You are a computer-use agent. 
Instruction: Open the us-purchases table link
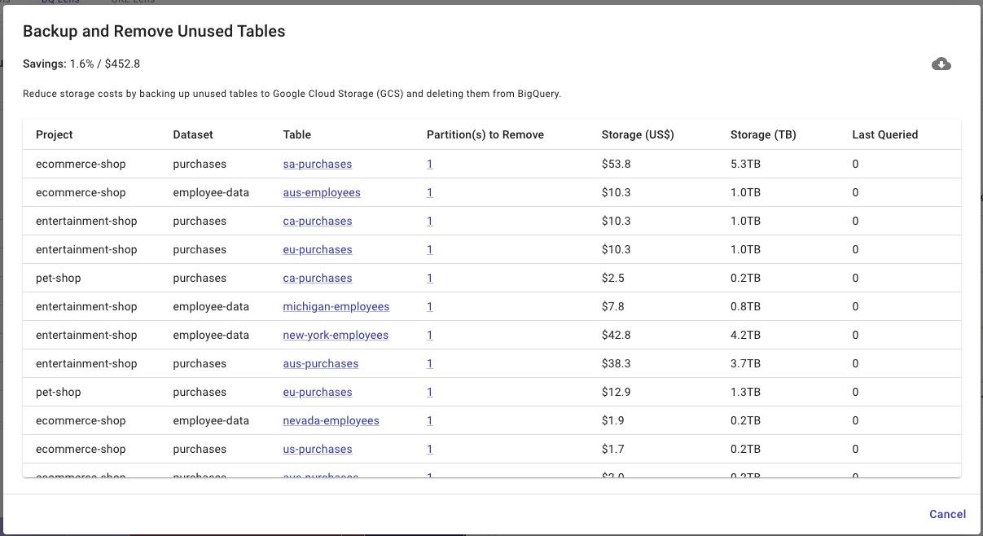[318, 449]
